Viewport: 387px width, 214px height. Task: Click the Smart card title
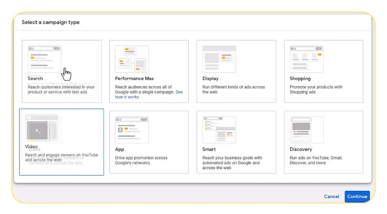(209, 149)
